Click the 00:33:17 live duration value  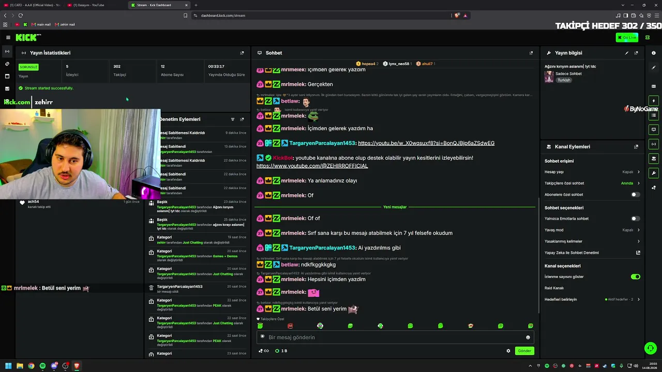click(x=216, y=67)
